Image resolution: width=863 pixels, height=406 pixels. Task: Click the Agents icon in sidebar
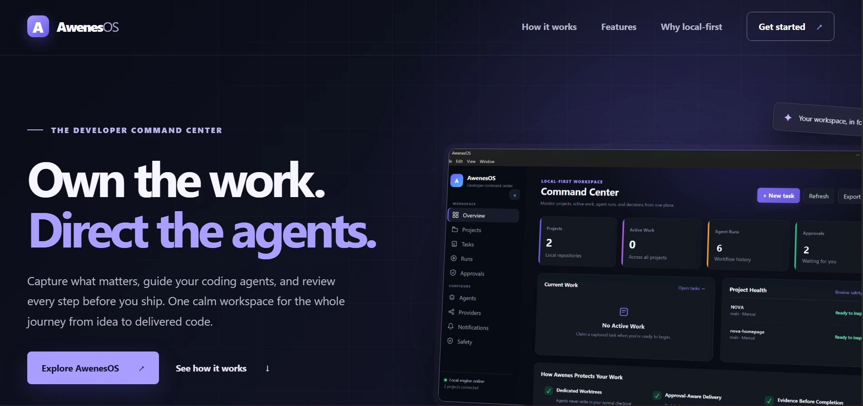point(452,297)
